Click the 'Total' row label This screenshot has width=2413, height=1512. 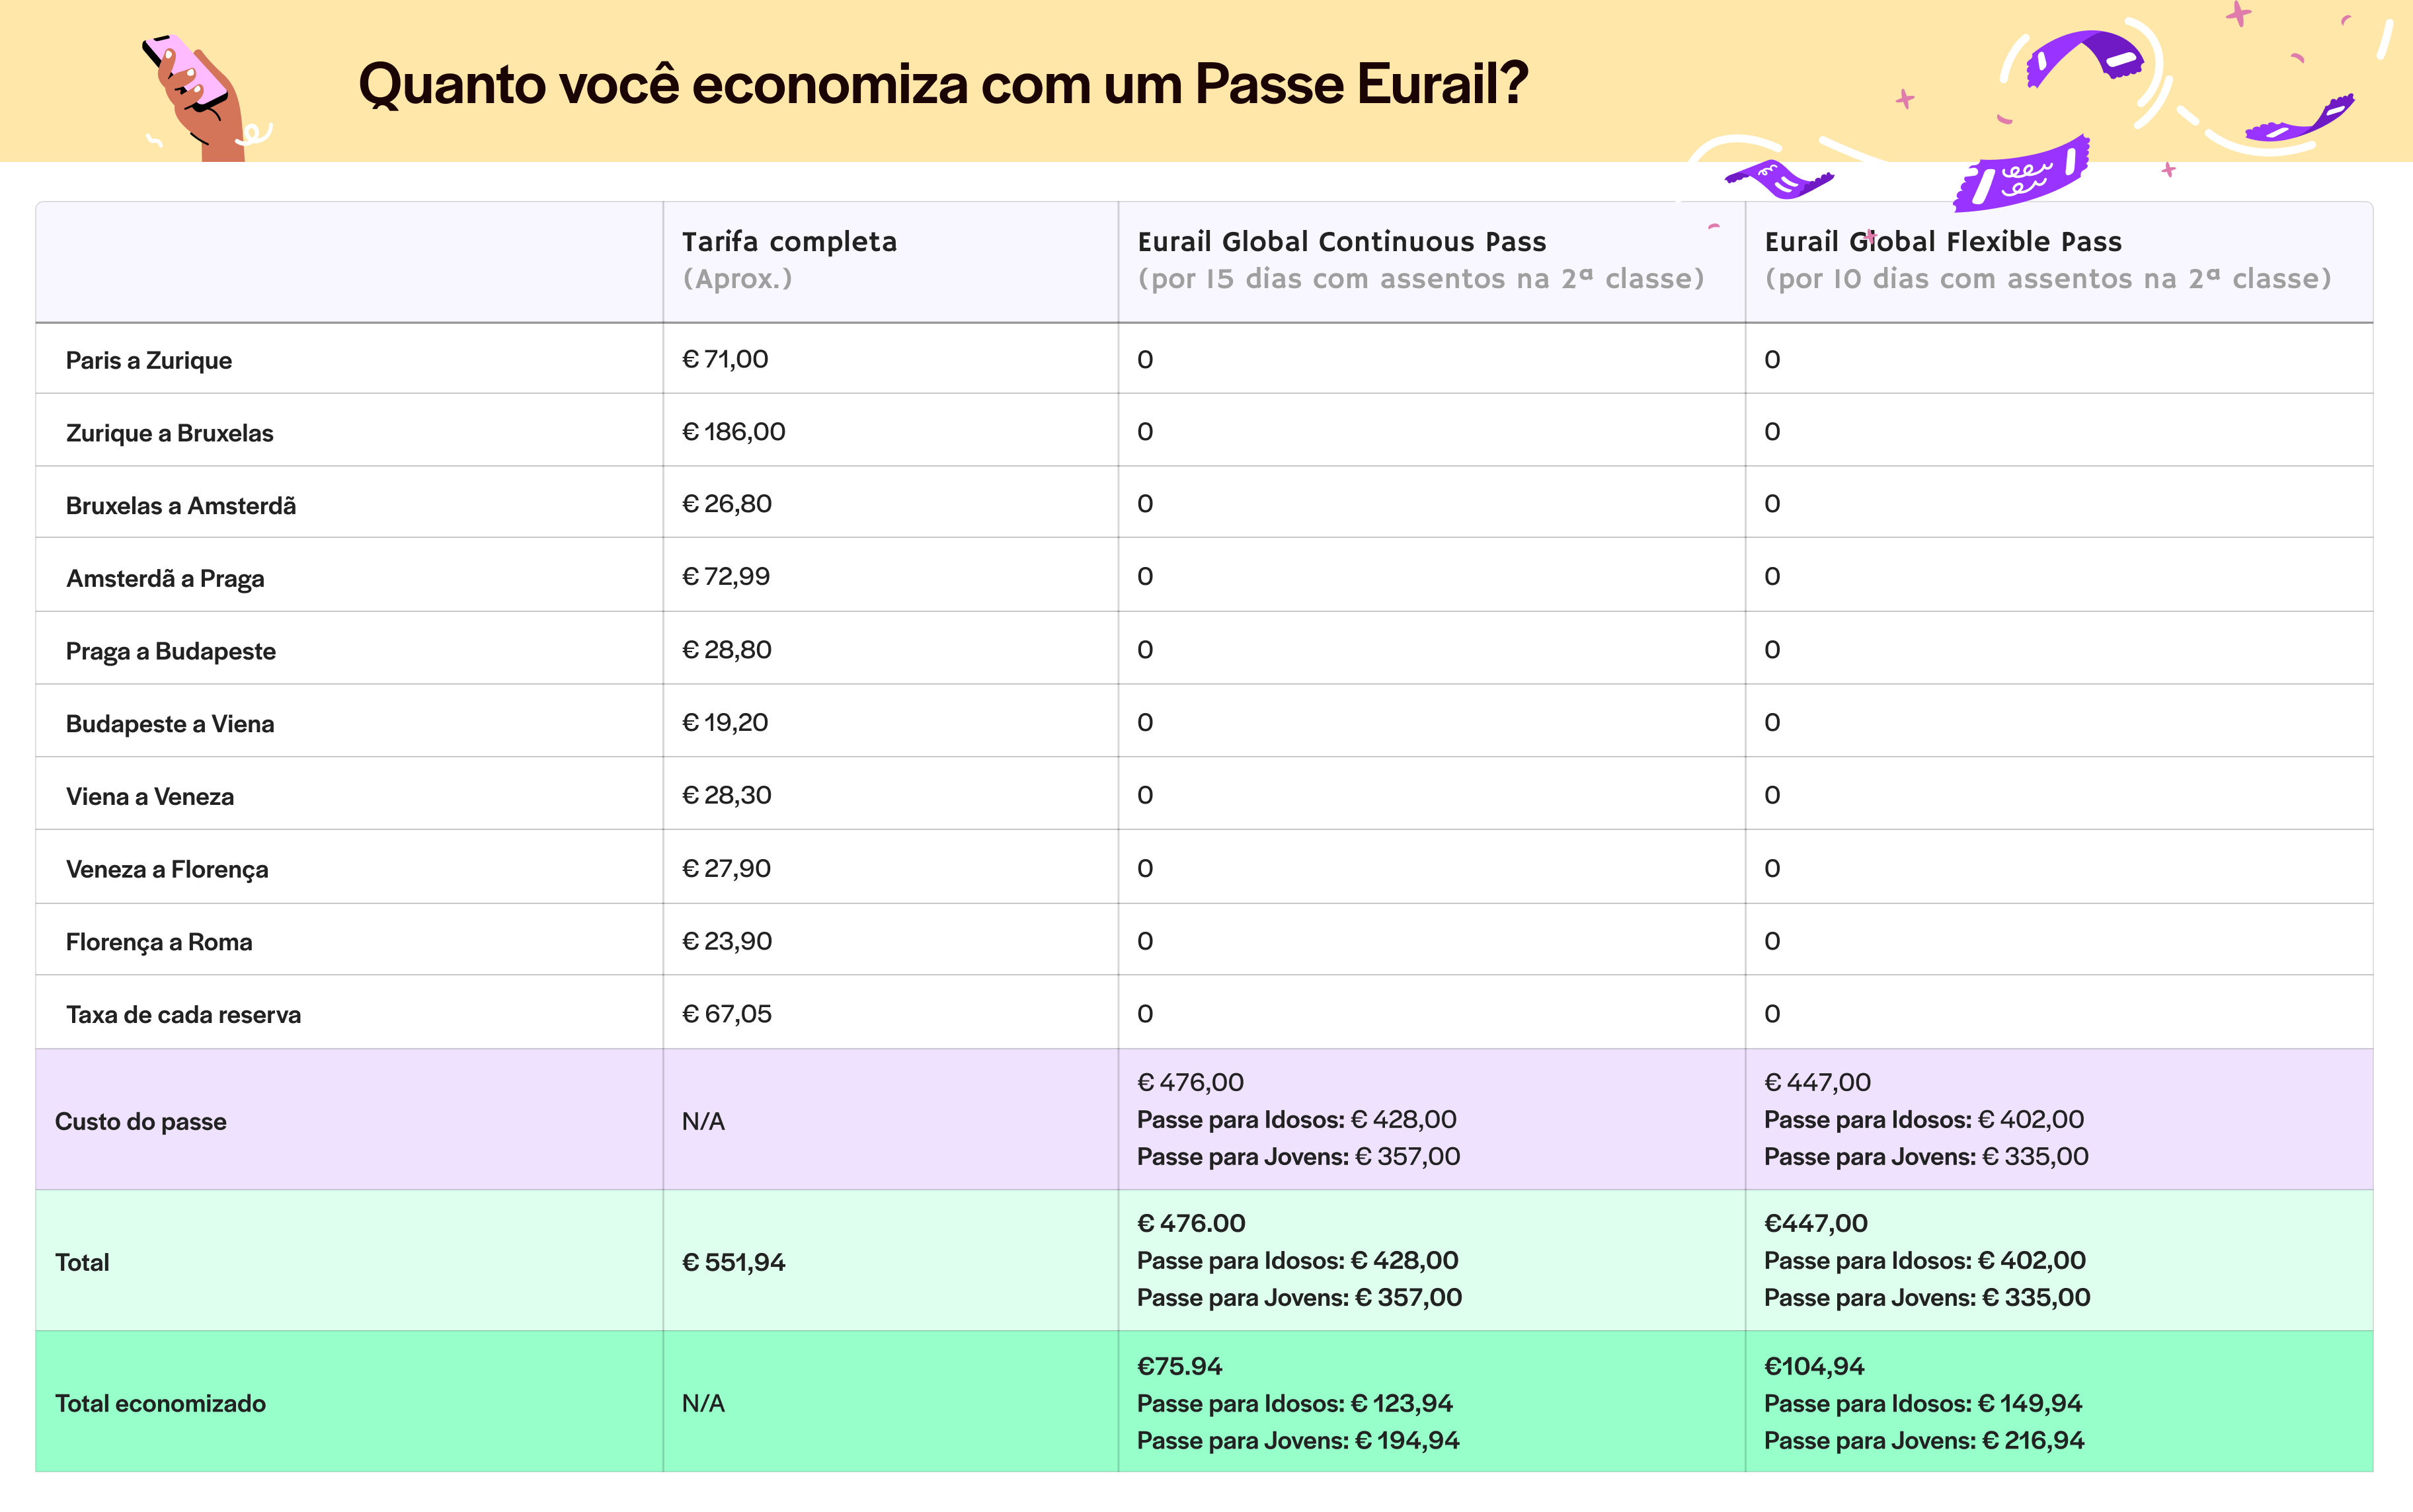82,1263
